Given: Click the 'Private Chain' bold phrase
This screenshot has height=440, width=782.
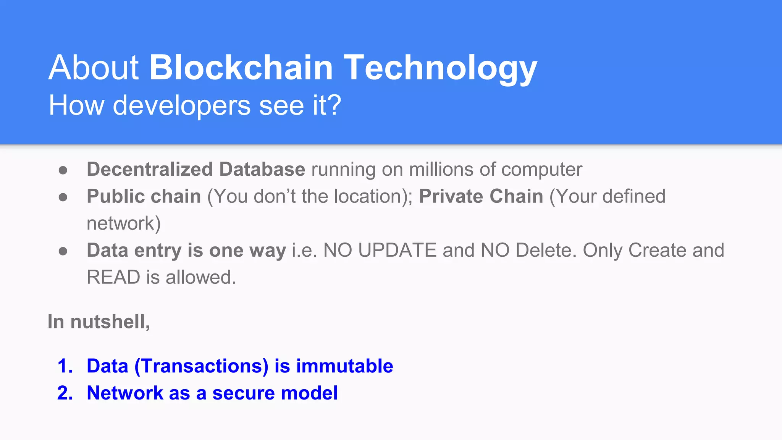Looking at the screenshot, I should [481, 196].
